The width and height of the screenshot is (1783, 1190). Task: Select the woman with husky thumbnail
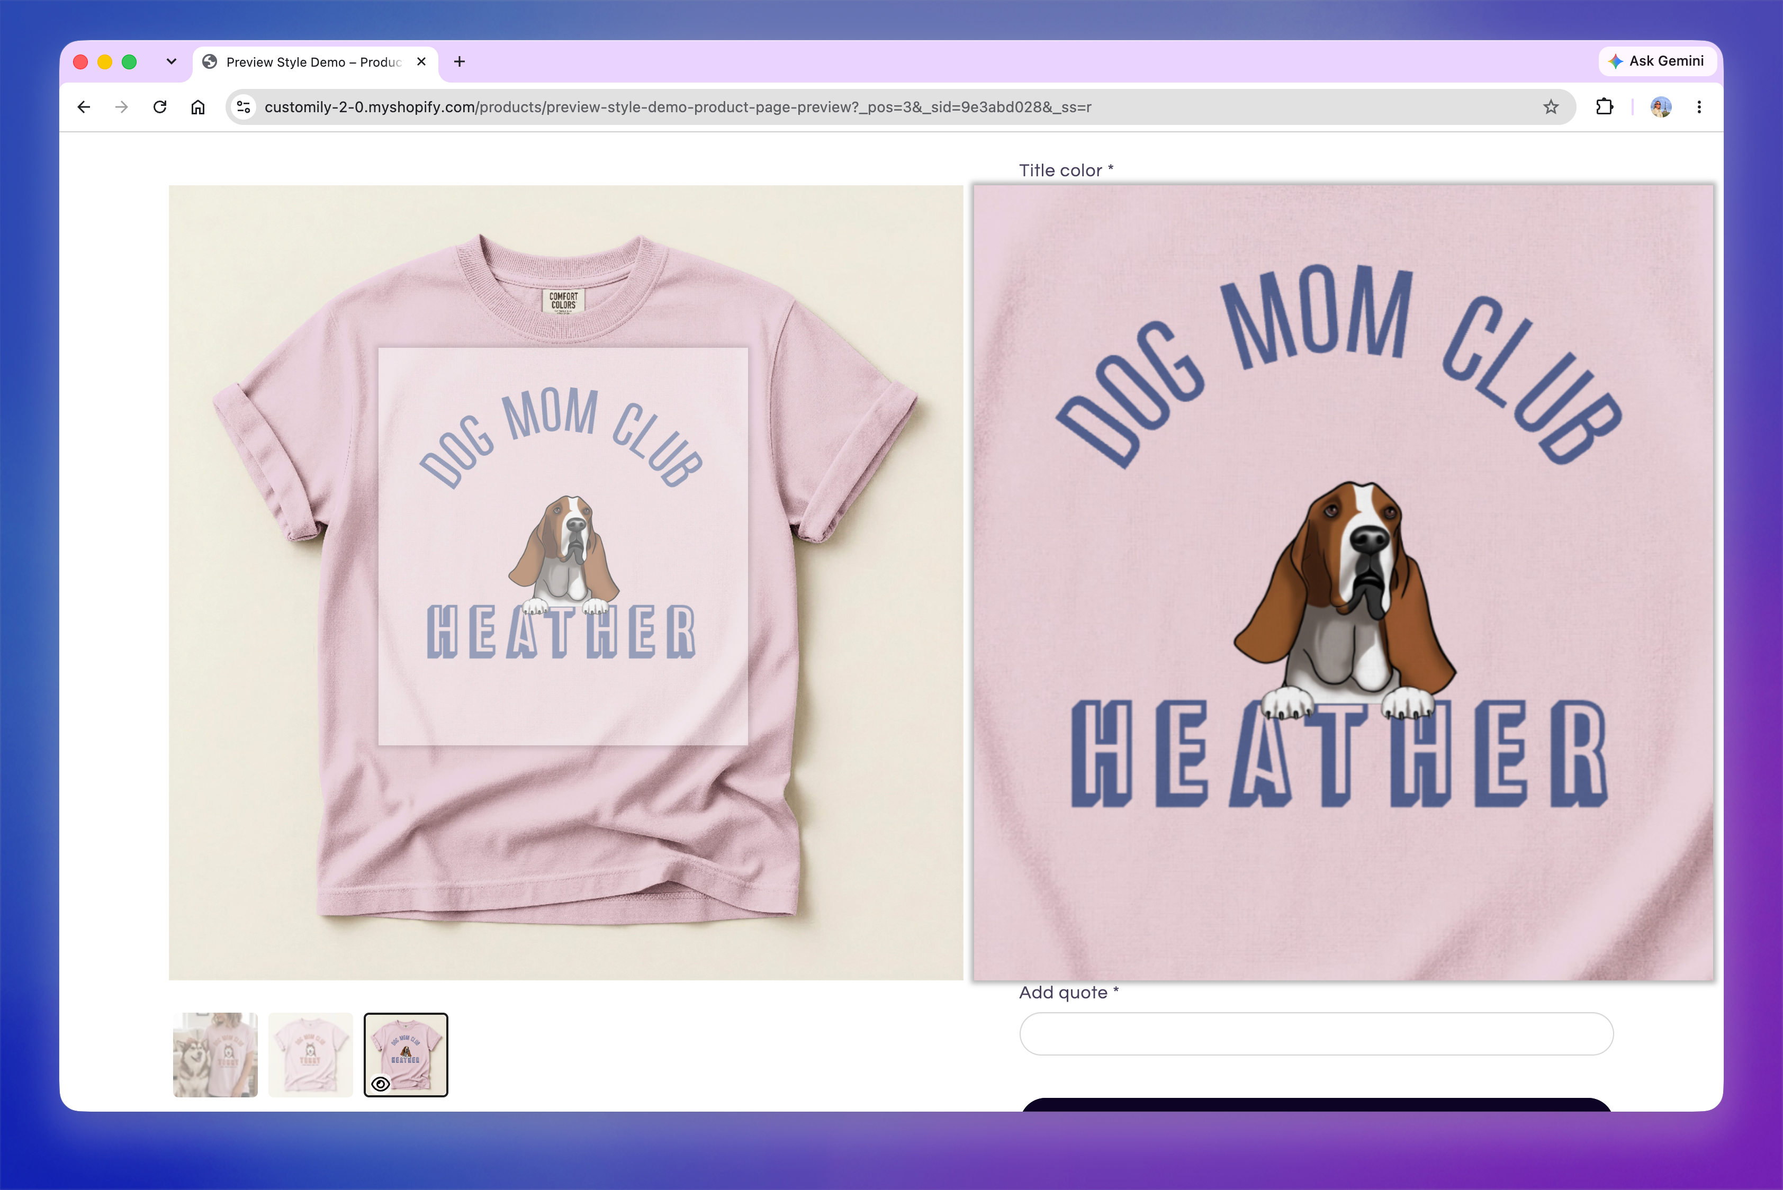(x=215, y=1055)
